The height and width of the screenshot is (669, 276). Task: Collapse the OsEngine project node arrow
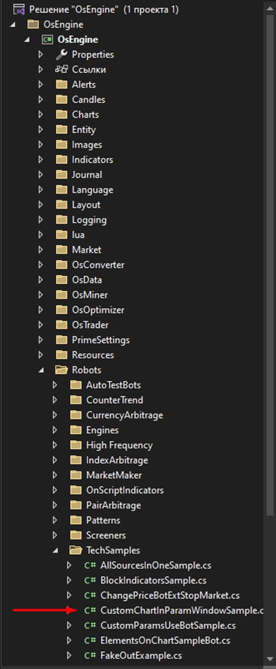pos(28,40)
